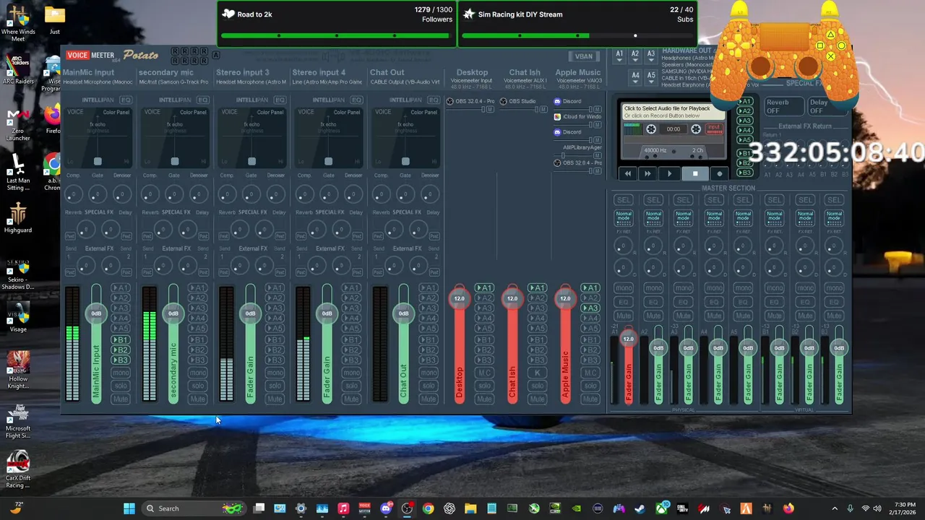Open the A4 hardware output device dropdown
This screenshot has height=520, width=925.
(635, 78)
